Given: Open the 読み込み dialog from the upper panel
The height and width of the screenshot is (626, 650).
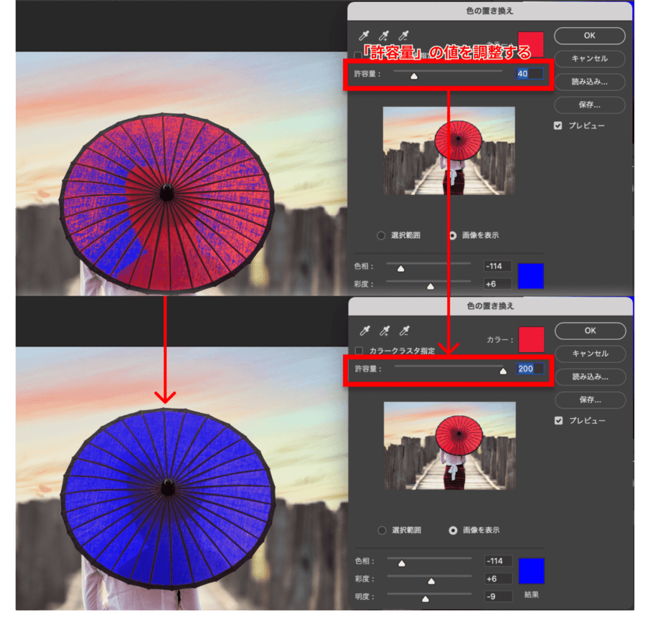Looking at the screenshot, I should 589,82.
